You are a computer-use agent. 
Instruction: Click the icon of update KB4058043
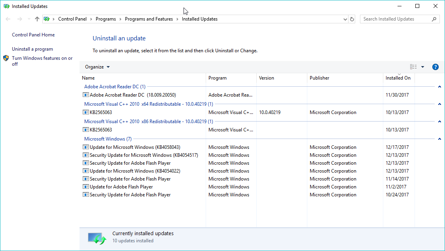(85, 147)
